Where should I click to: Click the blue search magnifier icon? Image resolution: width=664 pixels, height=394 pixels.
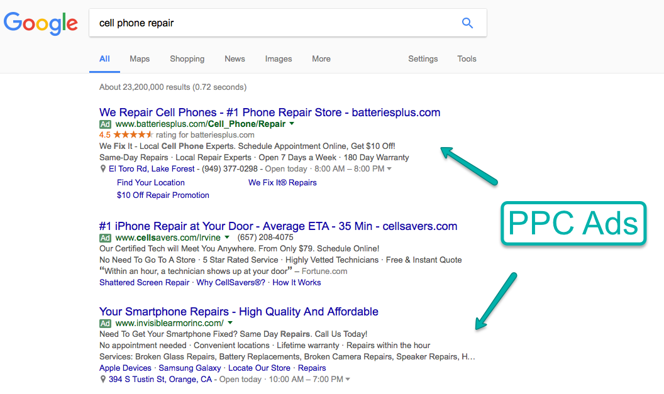point(467,23)
